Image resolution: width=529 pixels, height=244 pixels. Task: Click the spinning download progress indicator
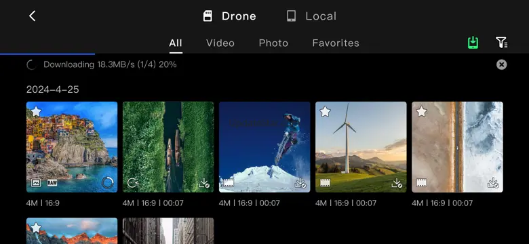coord(31,64)
